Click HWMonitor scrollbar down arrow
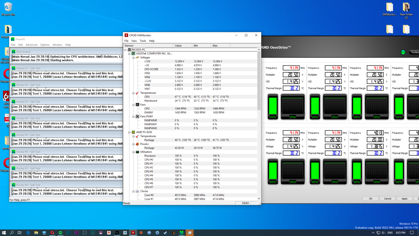This screenshot has height=236, width=419. coord(259,199)
